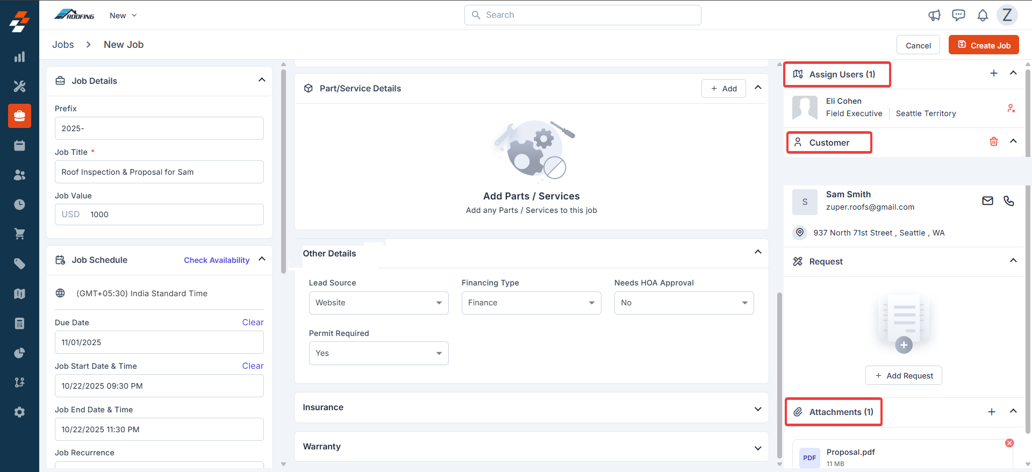The height and width of the screenshot is (472, 1032).
Task: Open the shopping cart sidebar icon
Action: pos(19,234)
